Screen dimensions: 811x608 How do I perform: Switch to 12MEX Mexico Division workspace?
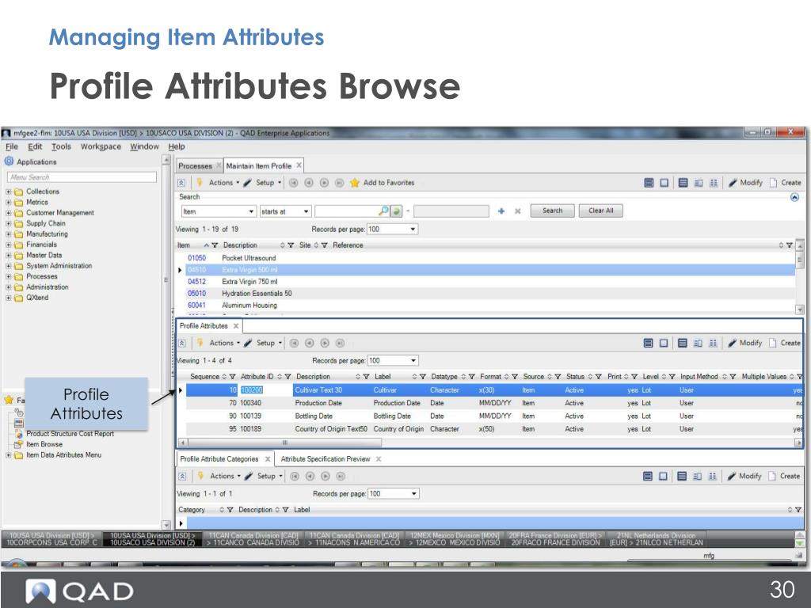coord(455,539)
